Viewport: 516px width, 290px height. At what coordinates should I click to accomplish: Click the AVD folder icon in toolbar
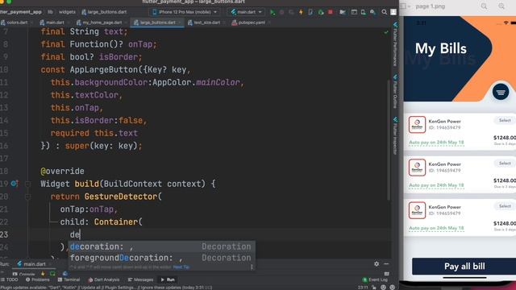click(x=343, y=12)
